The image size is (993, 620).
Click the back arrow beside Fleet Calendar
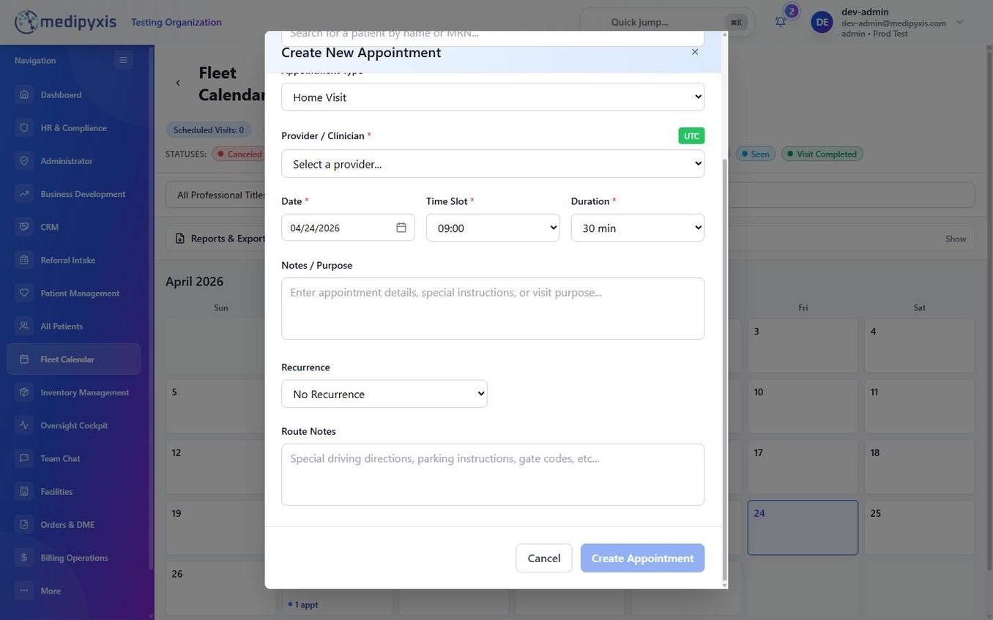point(178,83)
